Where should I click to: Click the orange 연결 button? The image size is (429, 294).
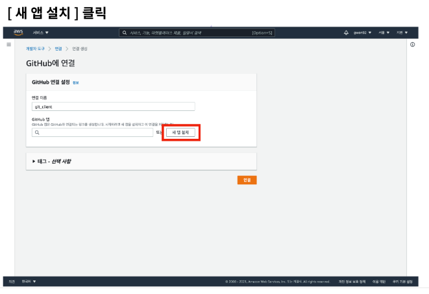click(x=247, y=180)
